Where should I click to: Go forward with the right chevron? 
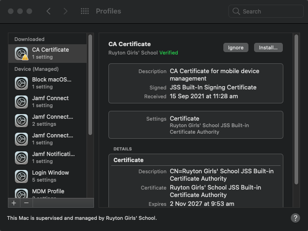coord(66,11)
